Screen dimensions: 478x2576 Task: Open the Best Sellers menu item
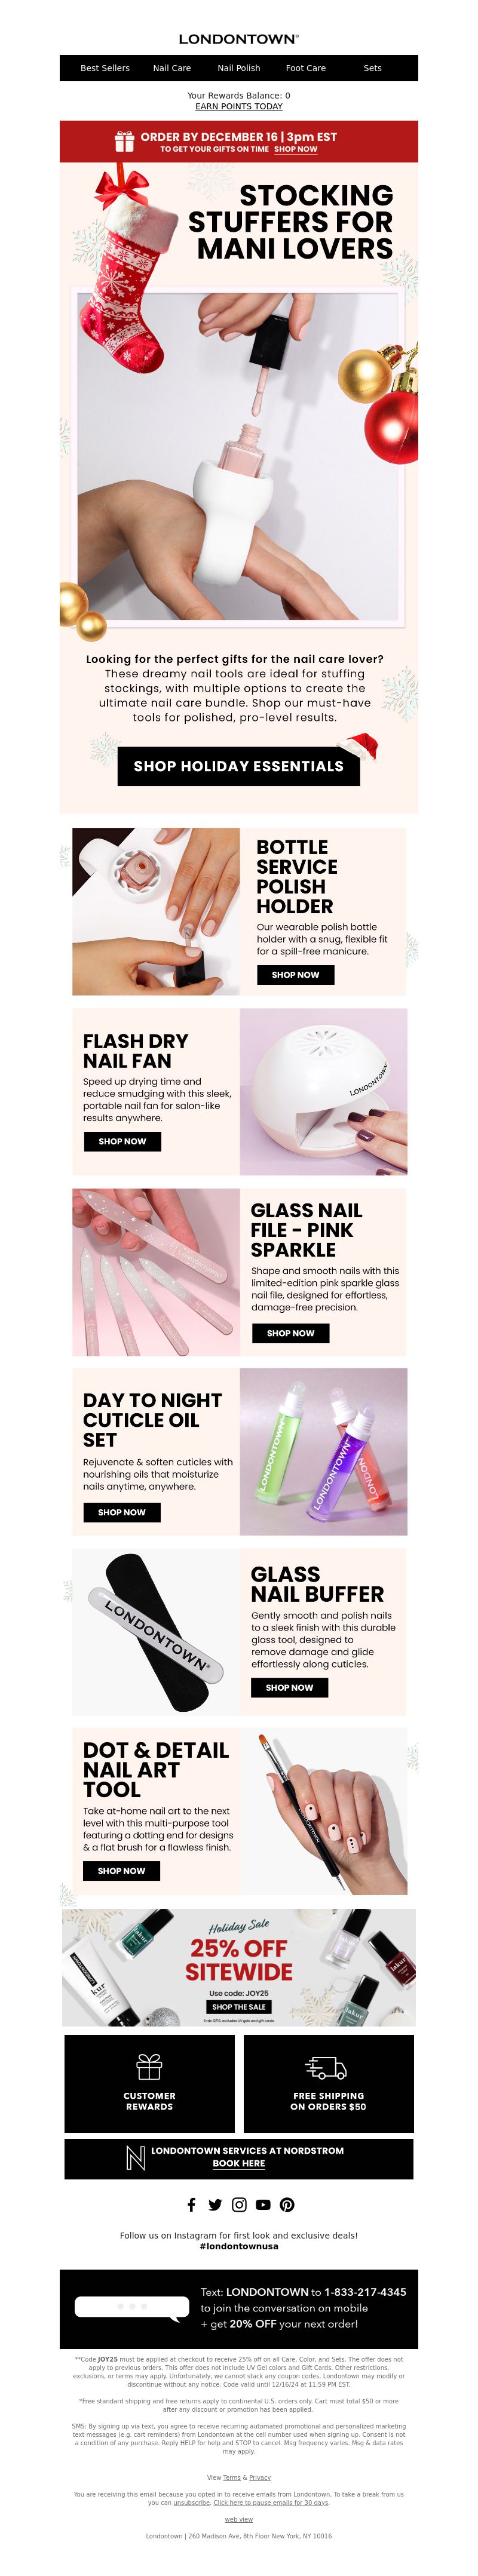tap(105, 68)
